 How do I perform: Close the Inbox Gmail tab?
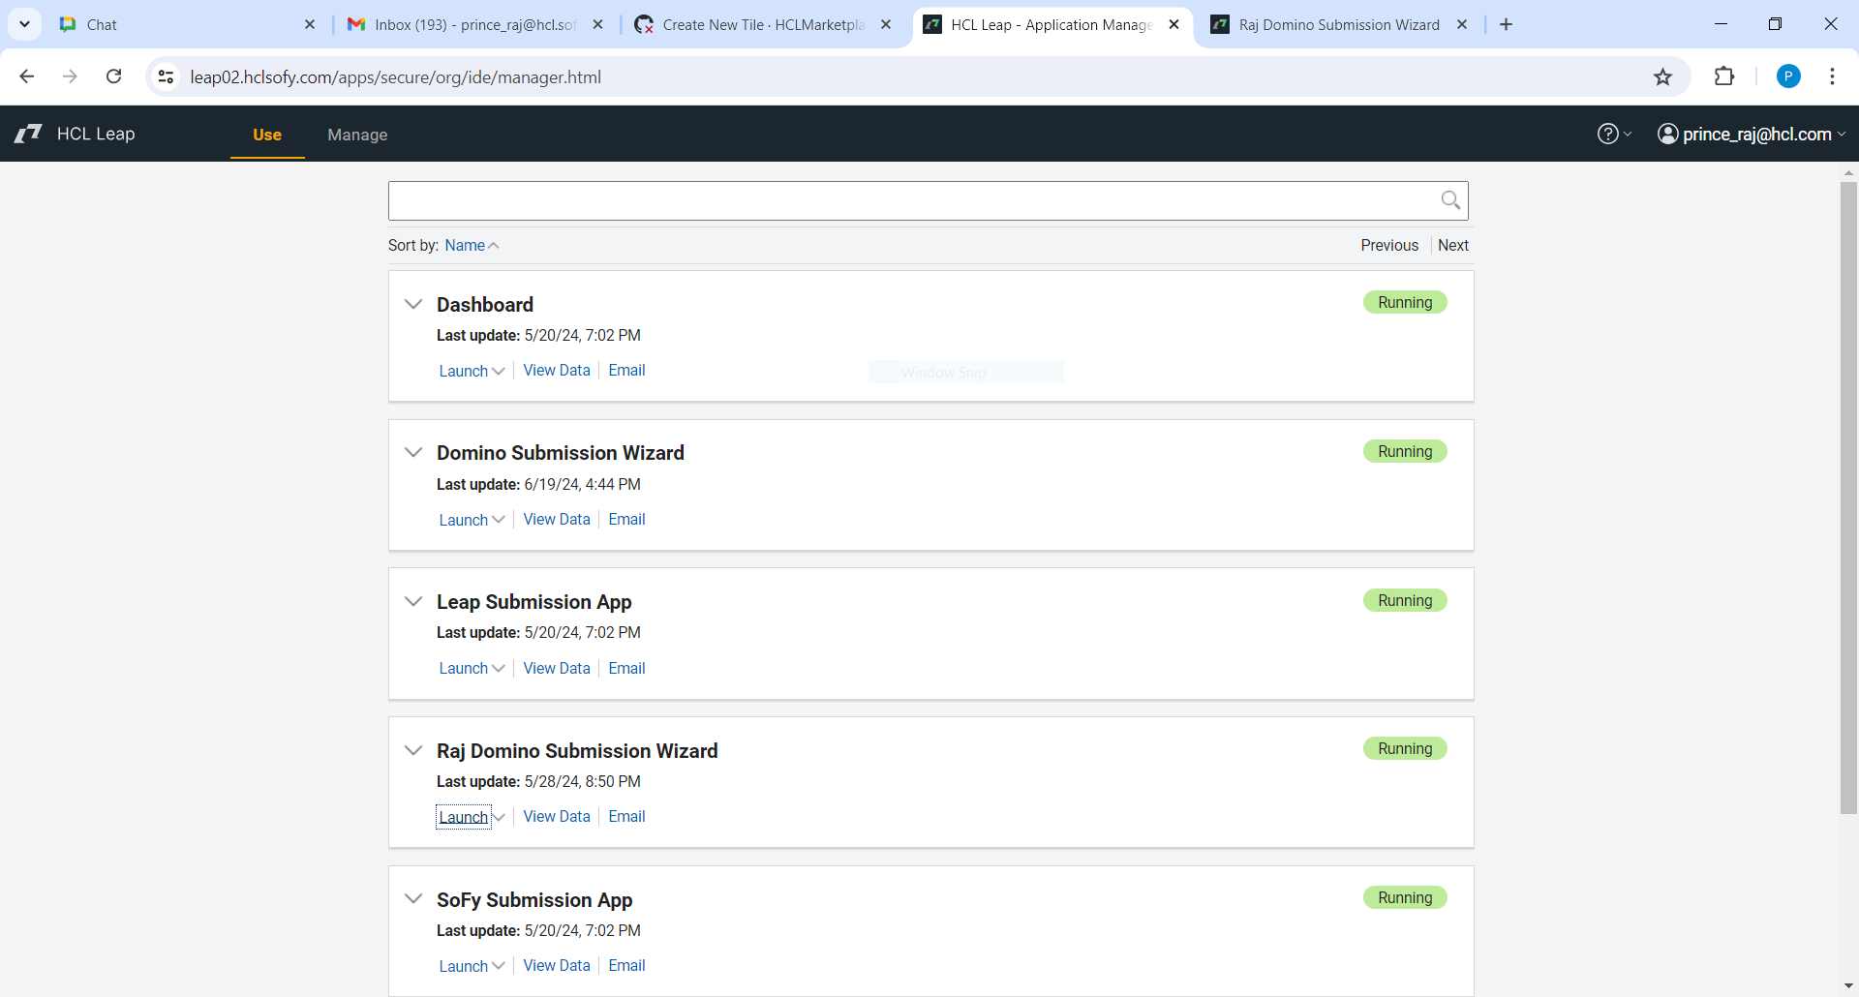tap(598, 24)
